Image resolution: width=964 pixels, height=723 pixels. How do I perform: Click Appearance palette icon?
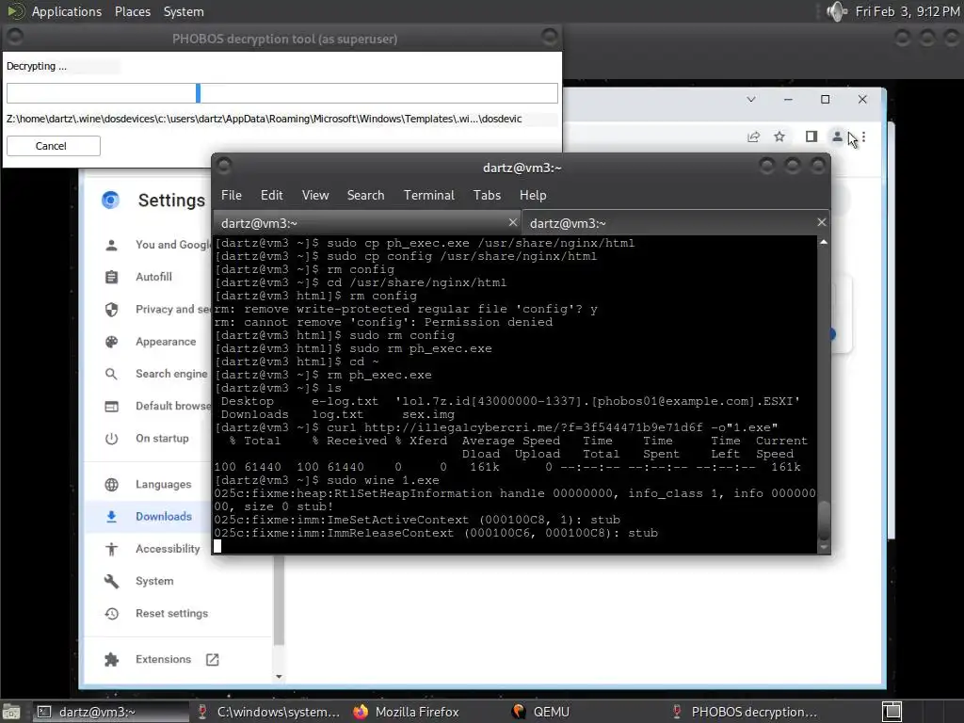111,342
